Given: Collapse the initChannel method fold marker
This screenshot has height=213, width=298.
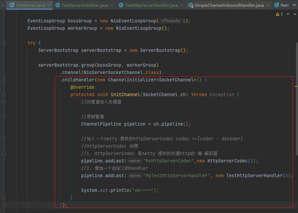Looking at the screenshot, I should click(x=4, y=94).
